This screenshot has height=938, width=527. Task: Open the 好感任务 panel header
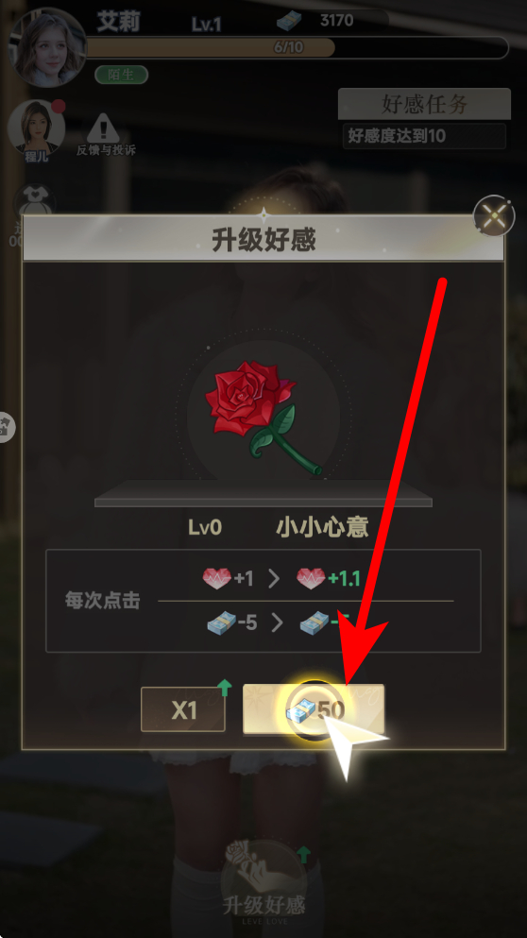[424, 104]
